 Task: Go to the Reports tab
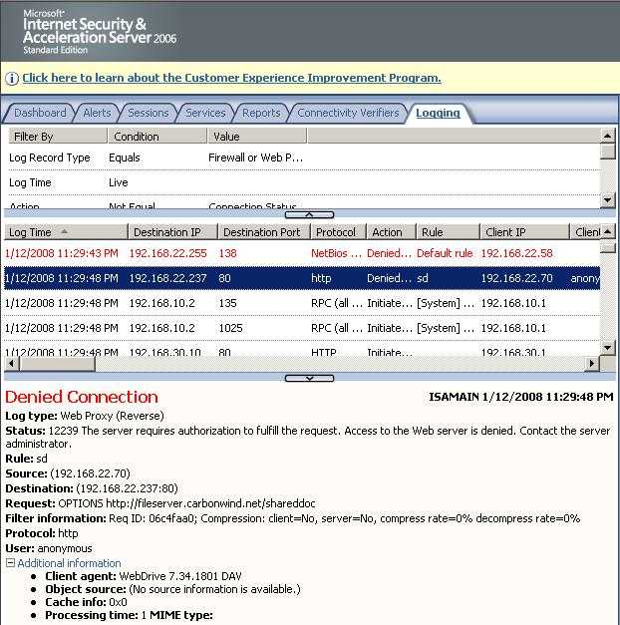[261, 113]
